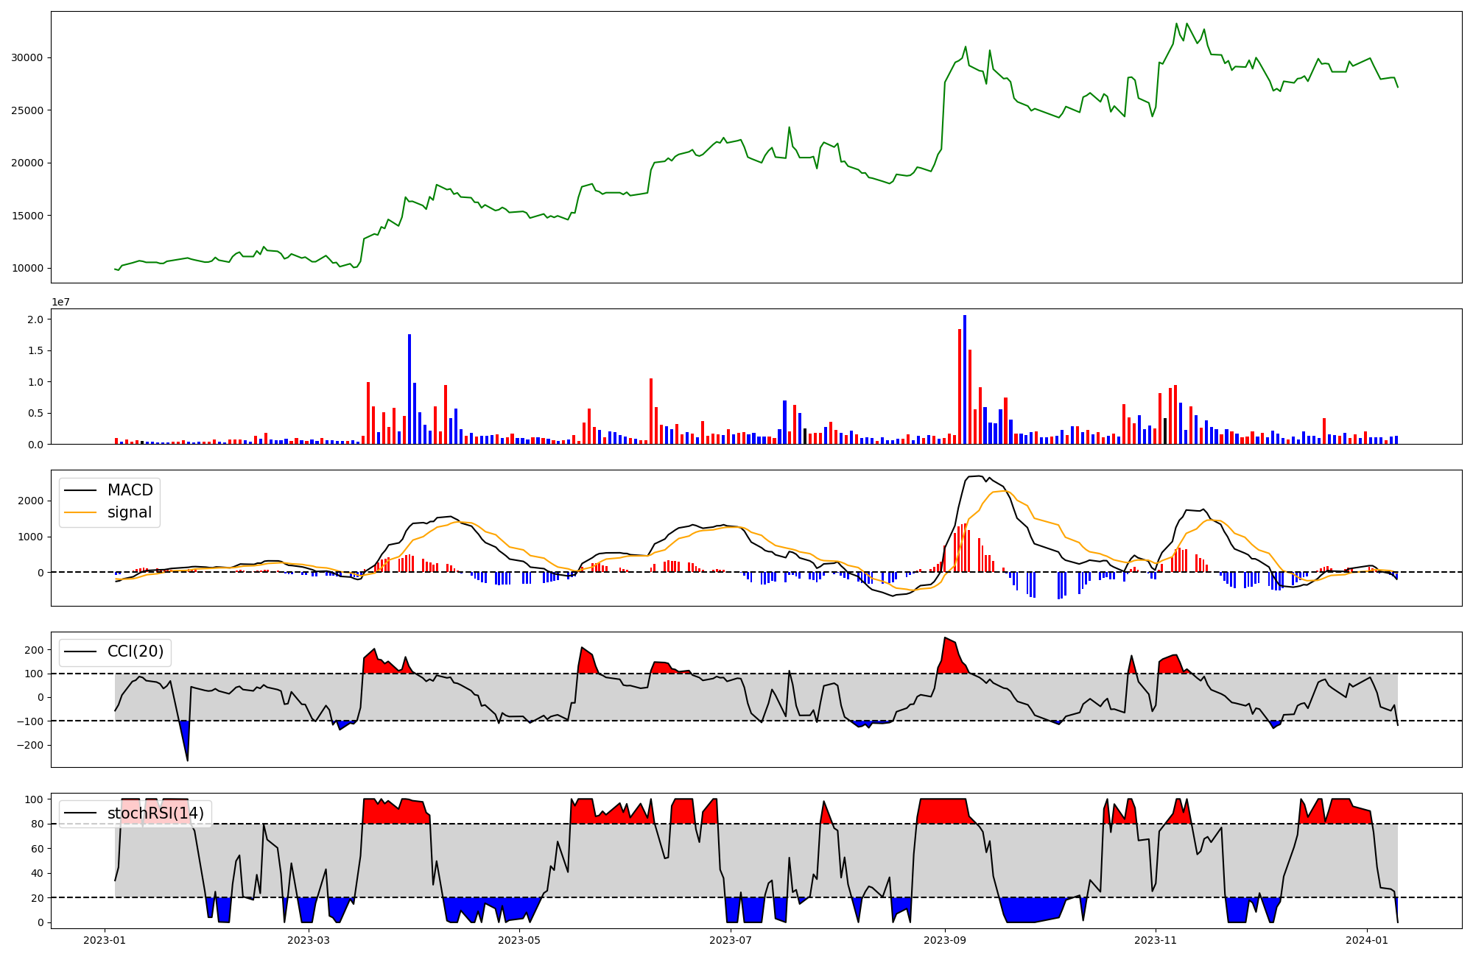Click the black MACD line sample in the legend
The height and width of the screenshot is (957, 1473).
click(80, 490)
